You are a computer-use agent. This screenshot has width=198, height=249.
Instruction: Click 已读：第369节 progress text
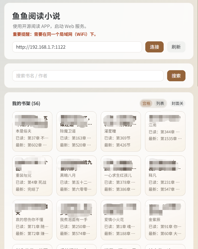point(117,138)
